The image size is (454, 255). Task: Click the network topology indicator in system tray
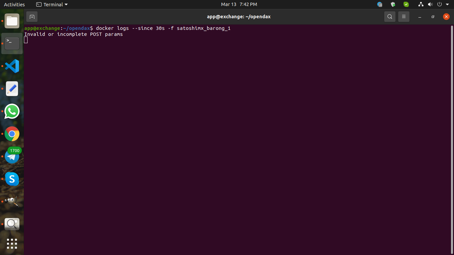pos(421,4)
